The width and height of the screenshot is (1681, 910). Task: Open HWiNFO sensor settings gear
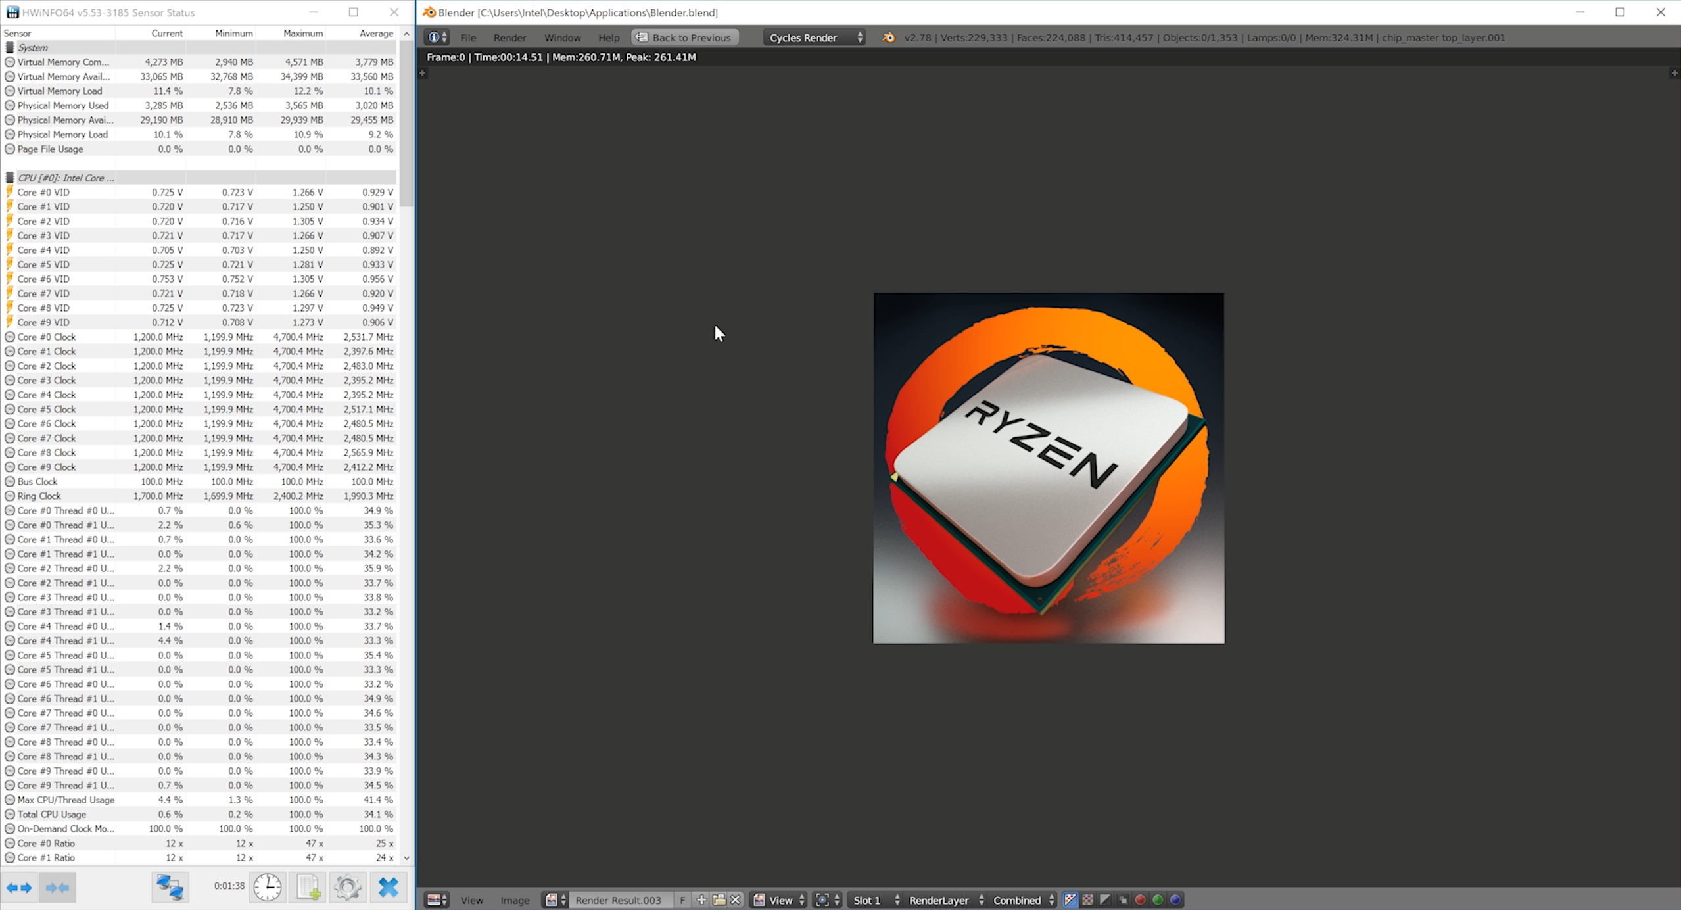coord(348,888)
